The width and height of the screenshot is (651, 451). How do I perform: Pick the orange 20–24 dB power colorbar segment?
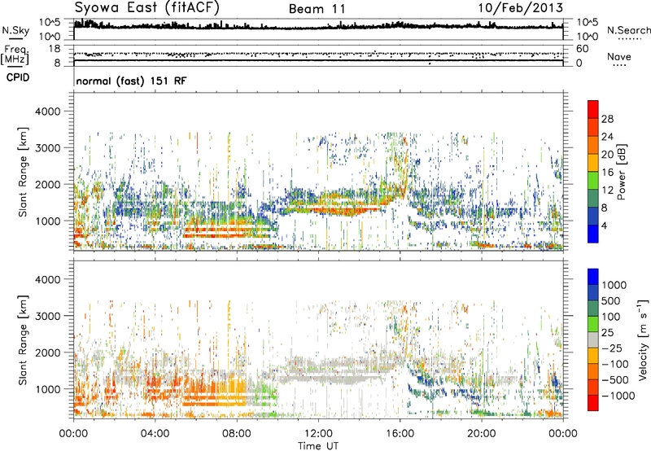[x=593, y=145]
